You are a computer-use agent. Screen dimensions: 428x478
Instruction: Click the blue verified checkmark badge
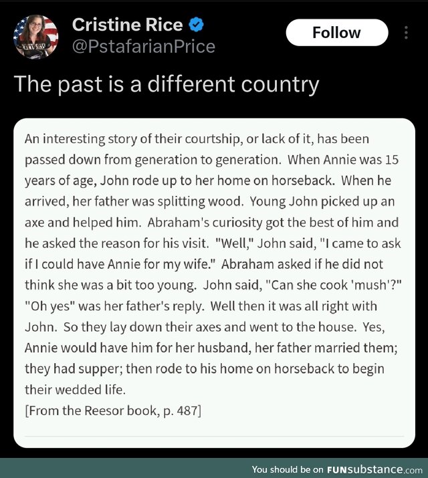pos(196,25)
